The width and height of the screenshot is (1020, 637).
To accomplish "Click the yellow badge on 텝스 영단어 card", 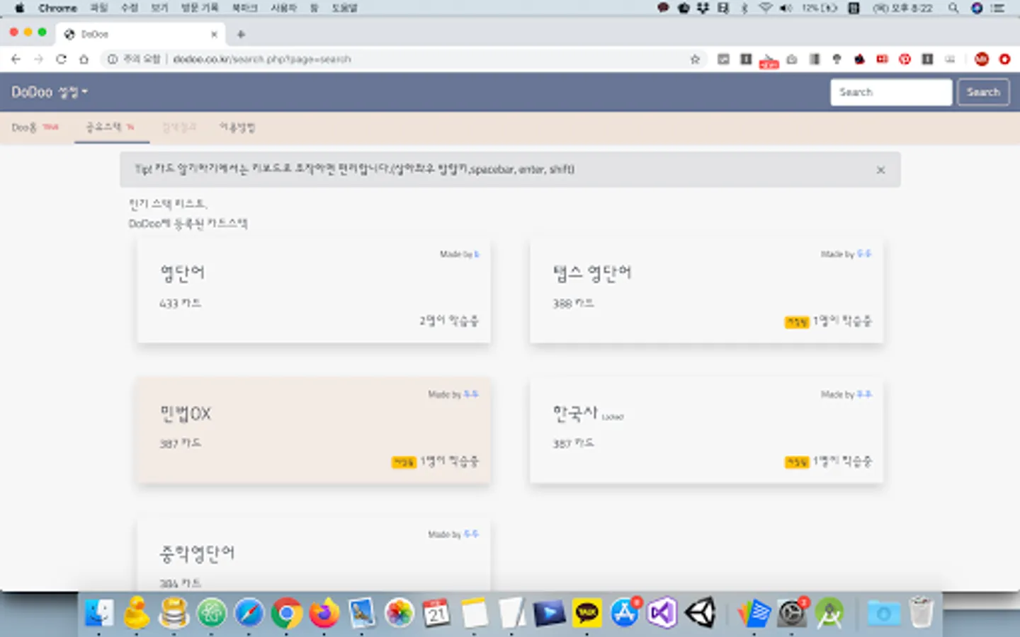I will point(797,322).
